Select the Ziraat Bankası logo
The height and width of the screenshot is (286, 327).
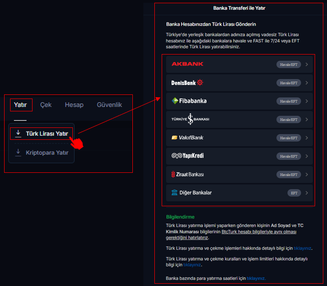click(187, 174)
